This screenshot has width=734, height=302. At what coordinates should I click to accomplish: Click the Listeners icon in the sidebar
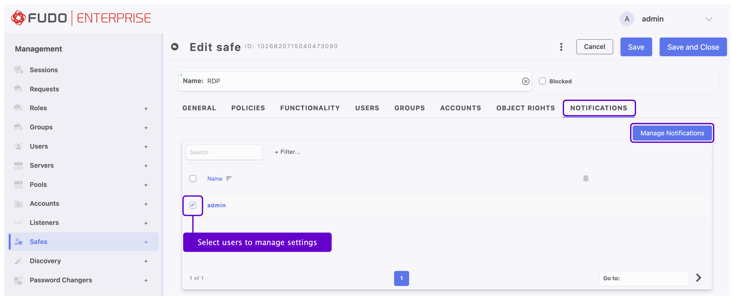coord(18,223)
